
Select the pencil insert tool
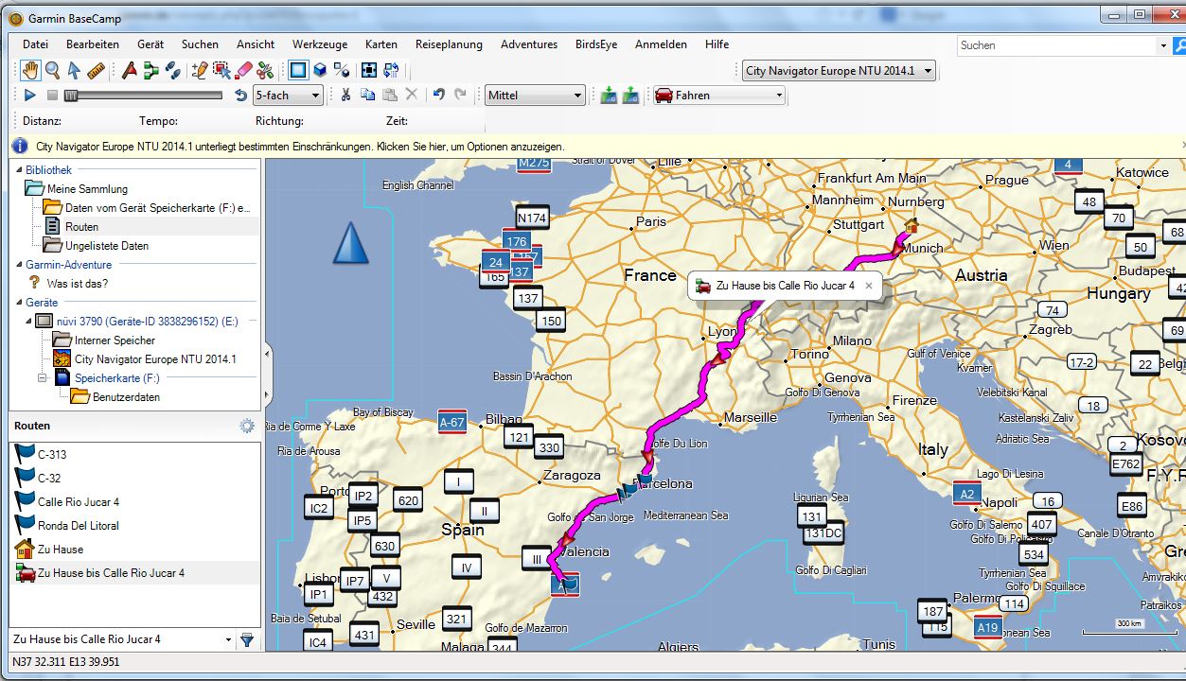200,70
